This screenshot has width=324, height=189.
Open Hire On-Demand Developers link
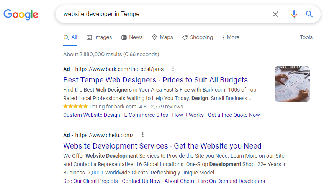coord(231,181)
